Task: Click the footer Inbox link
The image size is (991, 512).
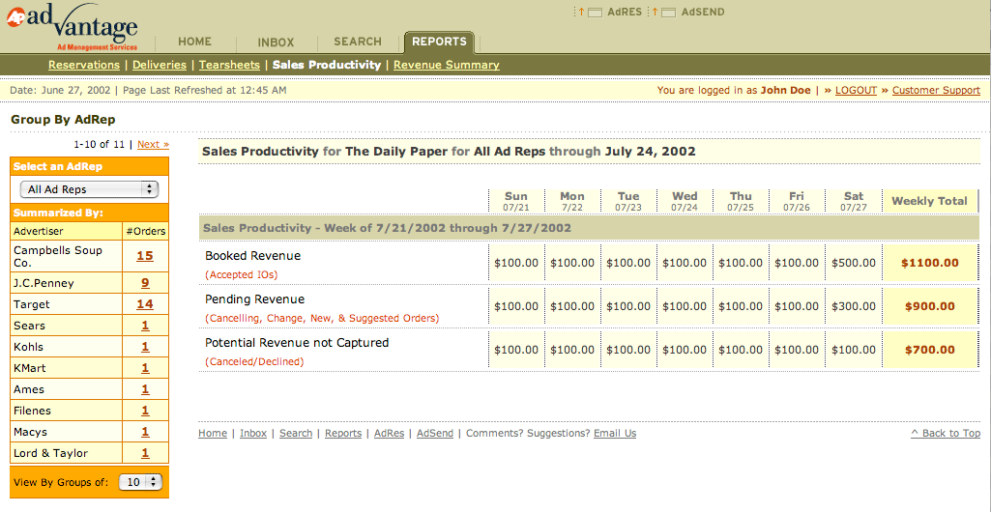Action: [253, 433]
